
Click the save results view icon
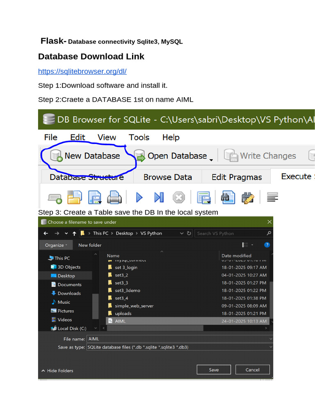coord(204,198)
